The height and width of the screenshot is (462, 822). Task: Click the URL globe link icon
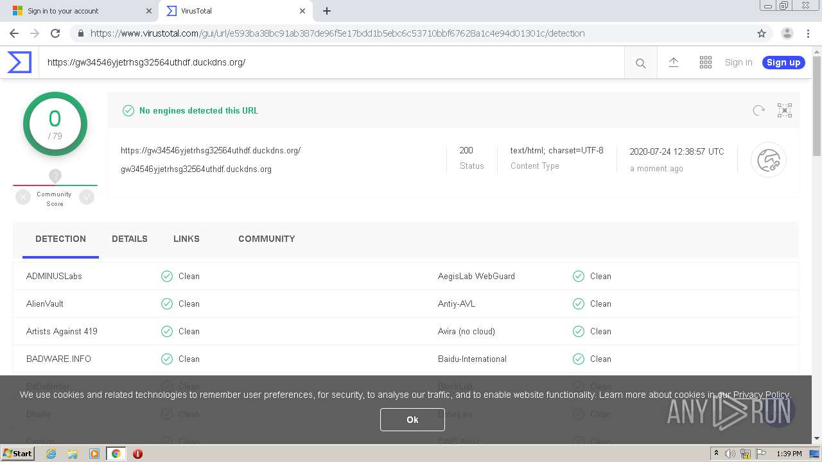768,160
